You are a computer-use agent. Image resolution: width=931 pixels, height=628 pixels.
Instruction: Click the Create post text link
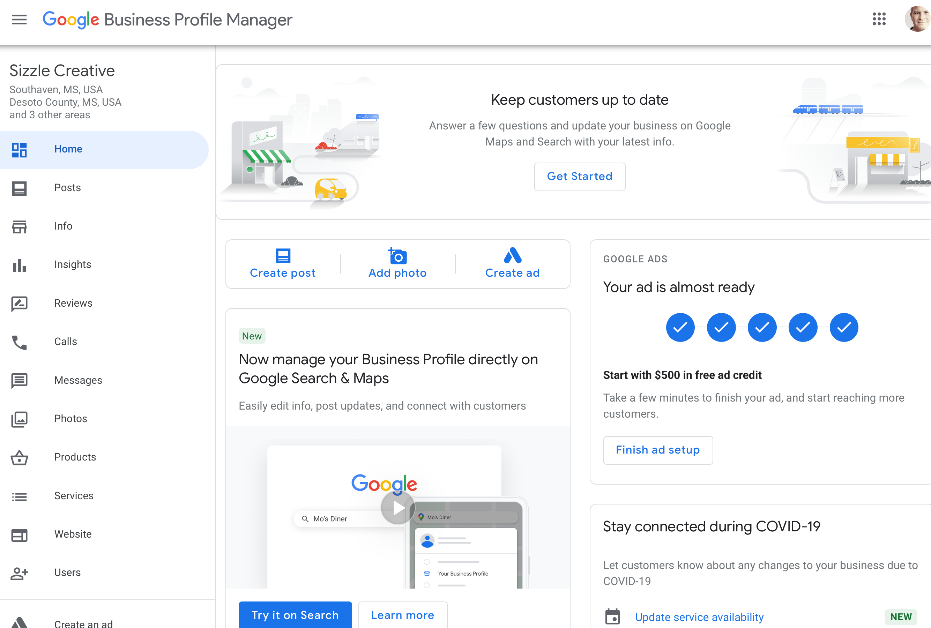tap(283, 273)
